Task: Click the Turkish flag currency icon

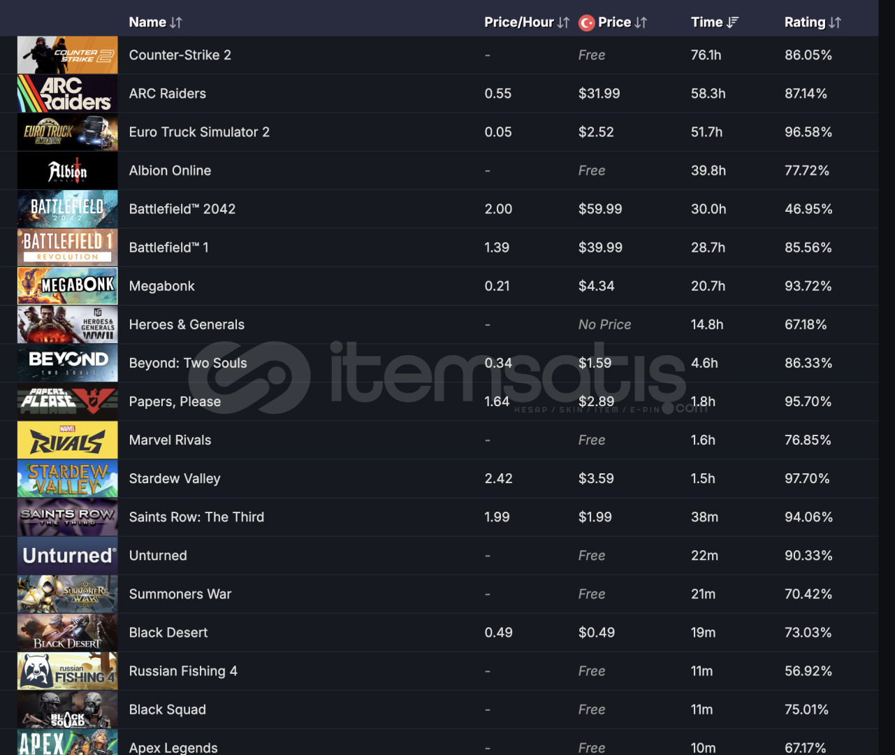Action: point(587,23)
